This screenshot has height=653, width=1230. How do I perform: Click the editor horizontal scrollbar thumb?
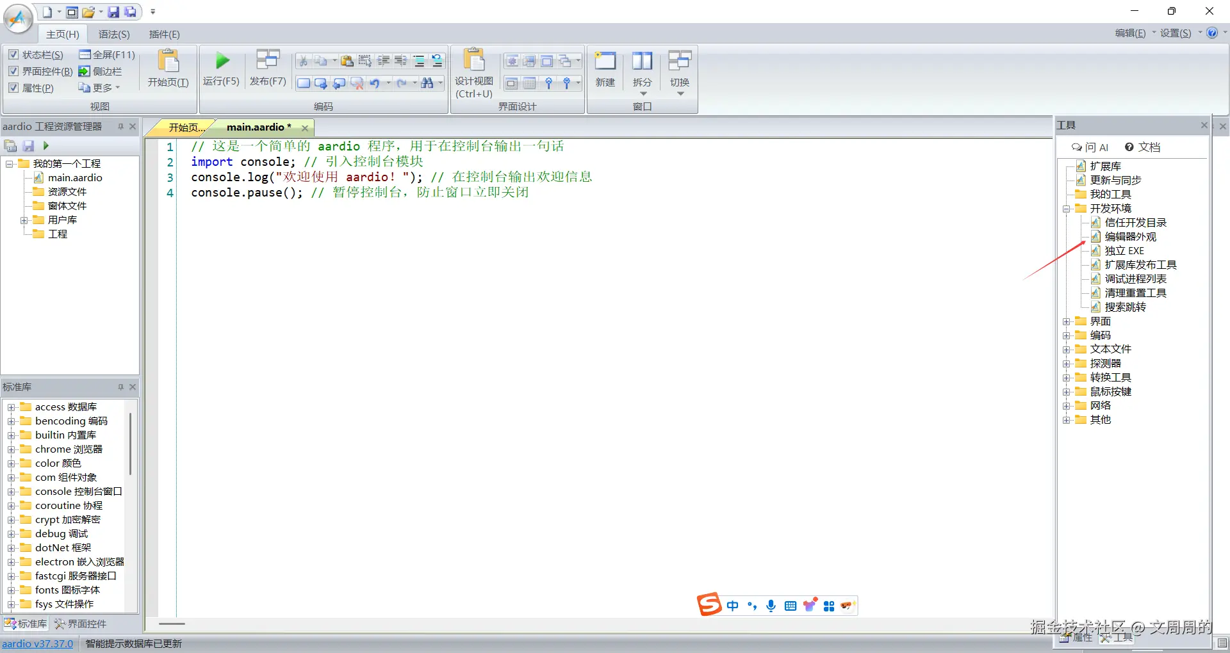[172, 624]
